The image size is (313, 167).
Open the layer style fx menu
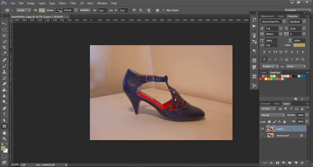point(271,163)
